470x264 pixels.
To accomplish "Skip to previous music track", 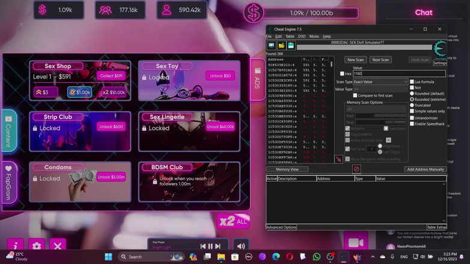I will tap(203, 246).
